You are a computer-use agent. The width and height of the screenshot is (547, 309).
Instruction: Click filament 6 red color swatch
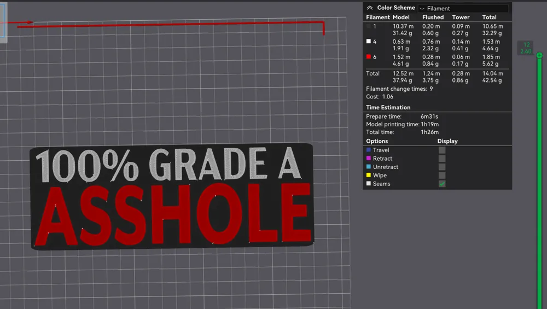[x=368, y=56]
